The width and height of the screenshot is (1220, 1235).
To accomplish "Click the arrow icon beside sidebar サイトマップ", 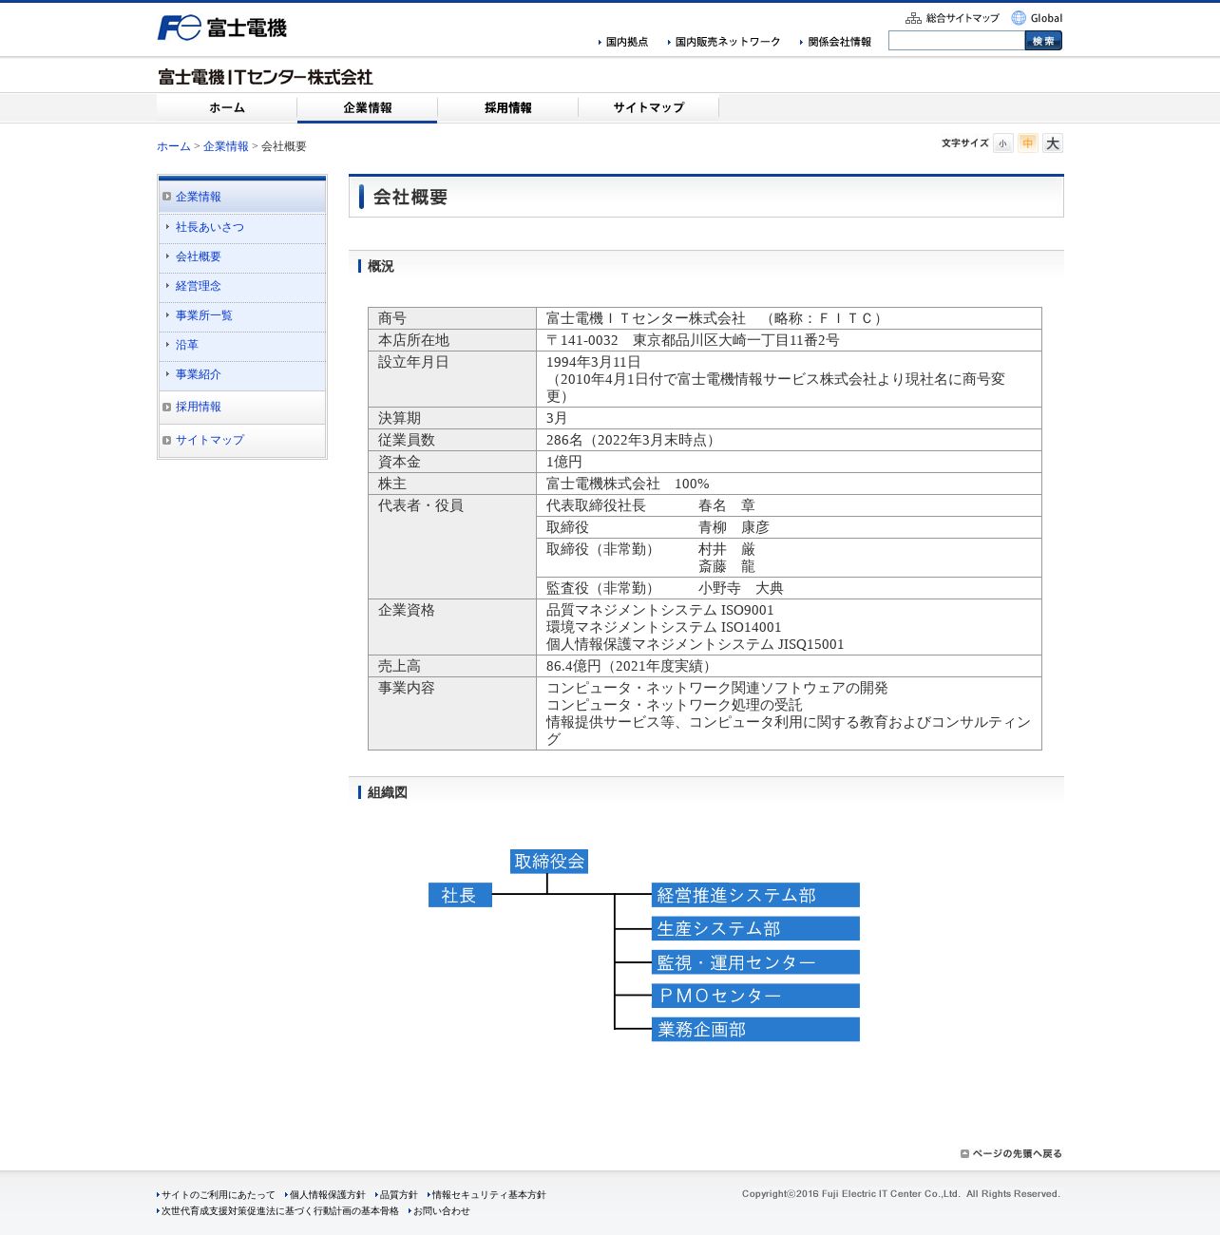I will tap(167, 440).
